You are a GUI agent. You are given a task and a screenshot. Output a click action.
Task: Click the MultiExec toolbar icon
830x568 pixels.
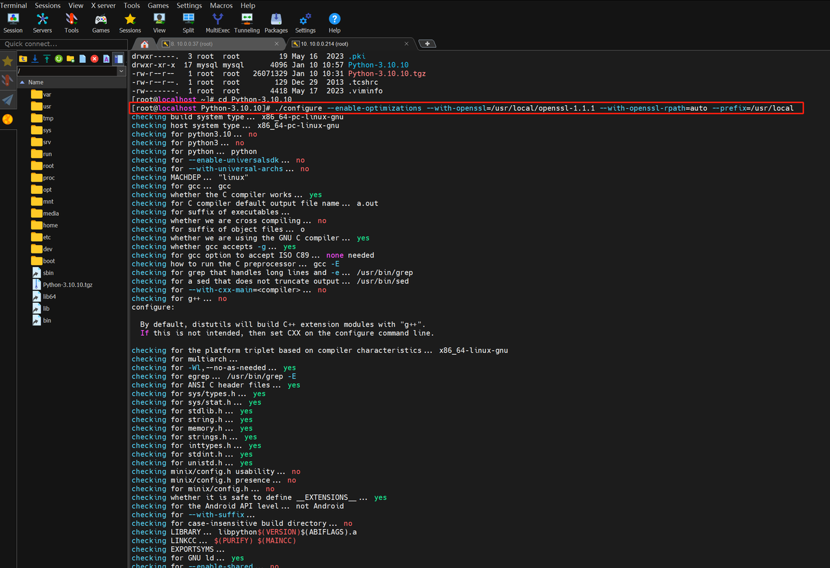click(217, 23)
